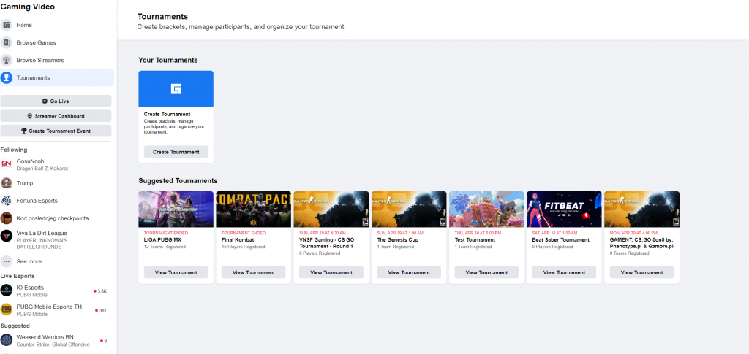Click Kod poslednjeg checkpointa name

pos(53,218)
